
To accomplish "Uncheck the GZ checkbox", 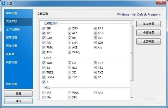I will [x=69, y=63].
